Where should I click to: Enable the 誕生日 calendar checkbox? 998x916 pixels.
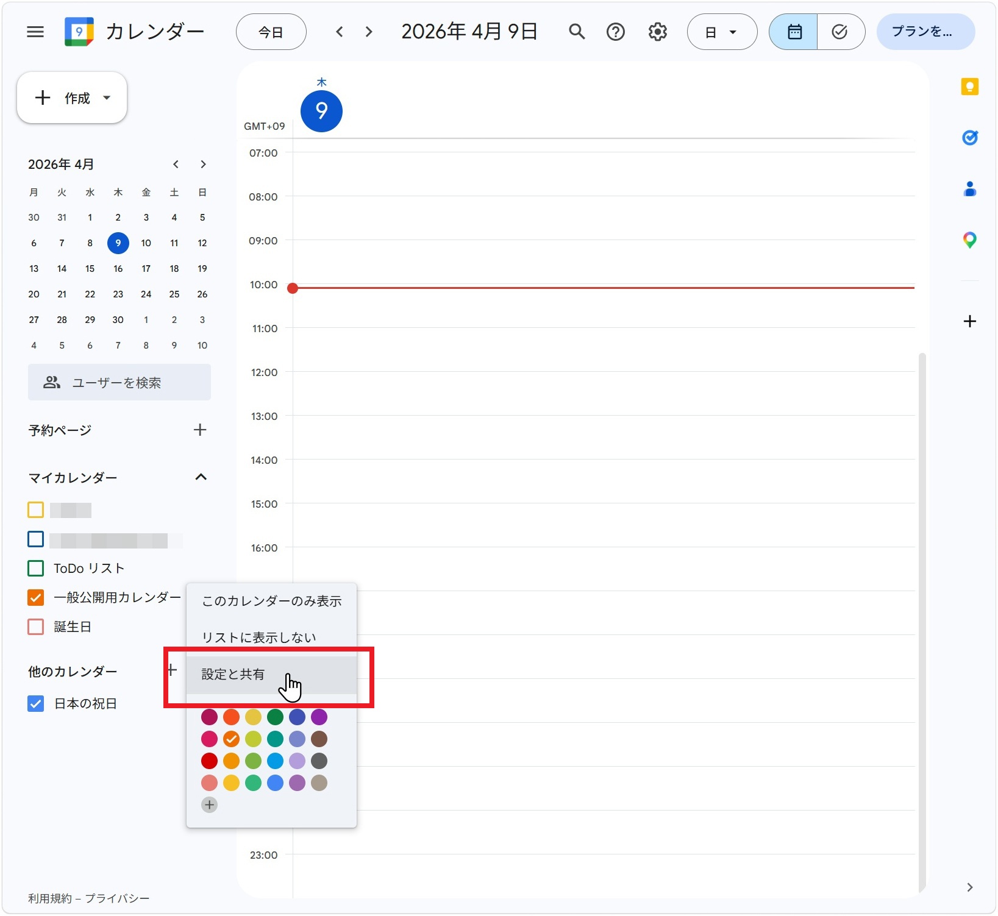click(x=36, y=627)
